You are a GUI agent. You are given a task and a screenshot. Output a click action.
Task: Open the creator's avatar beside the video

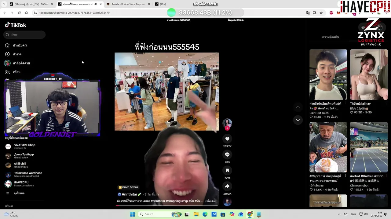pyautogui.click(x=227, y=123)
